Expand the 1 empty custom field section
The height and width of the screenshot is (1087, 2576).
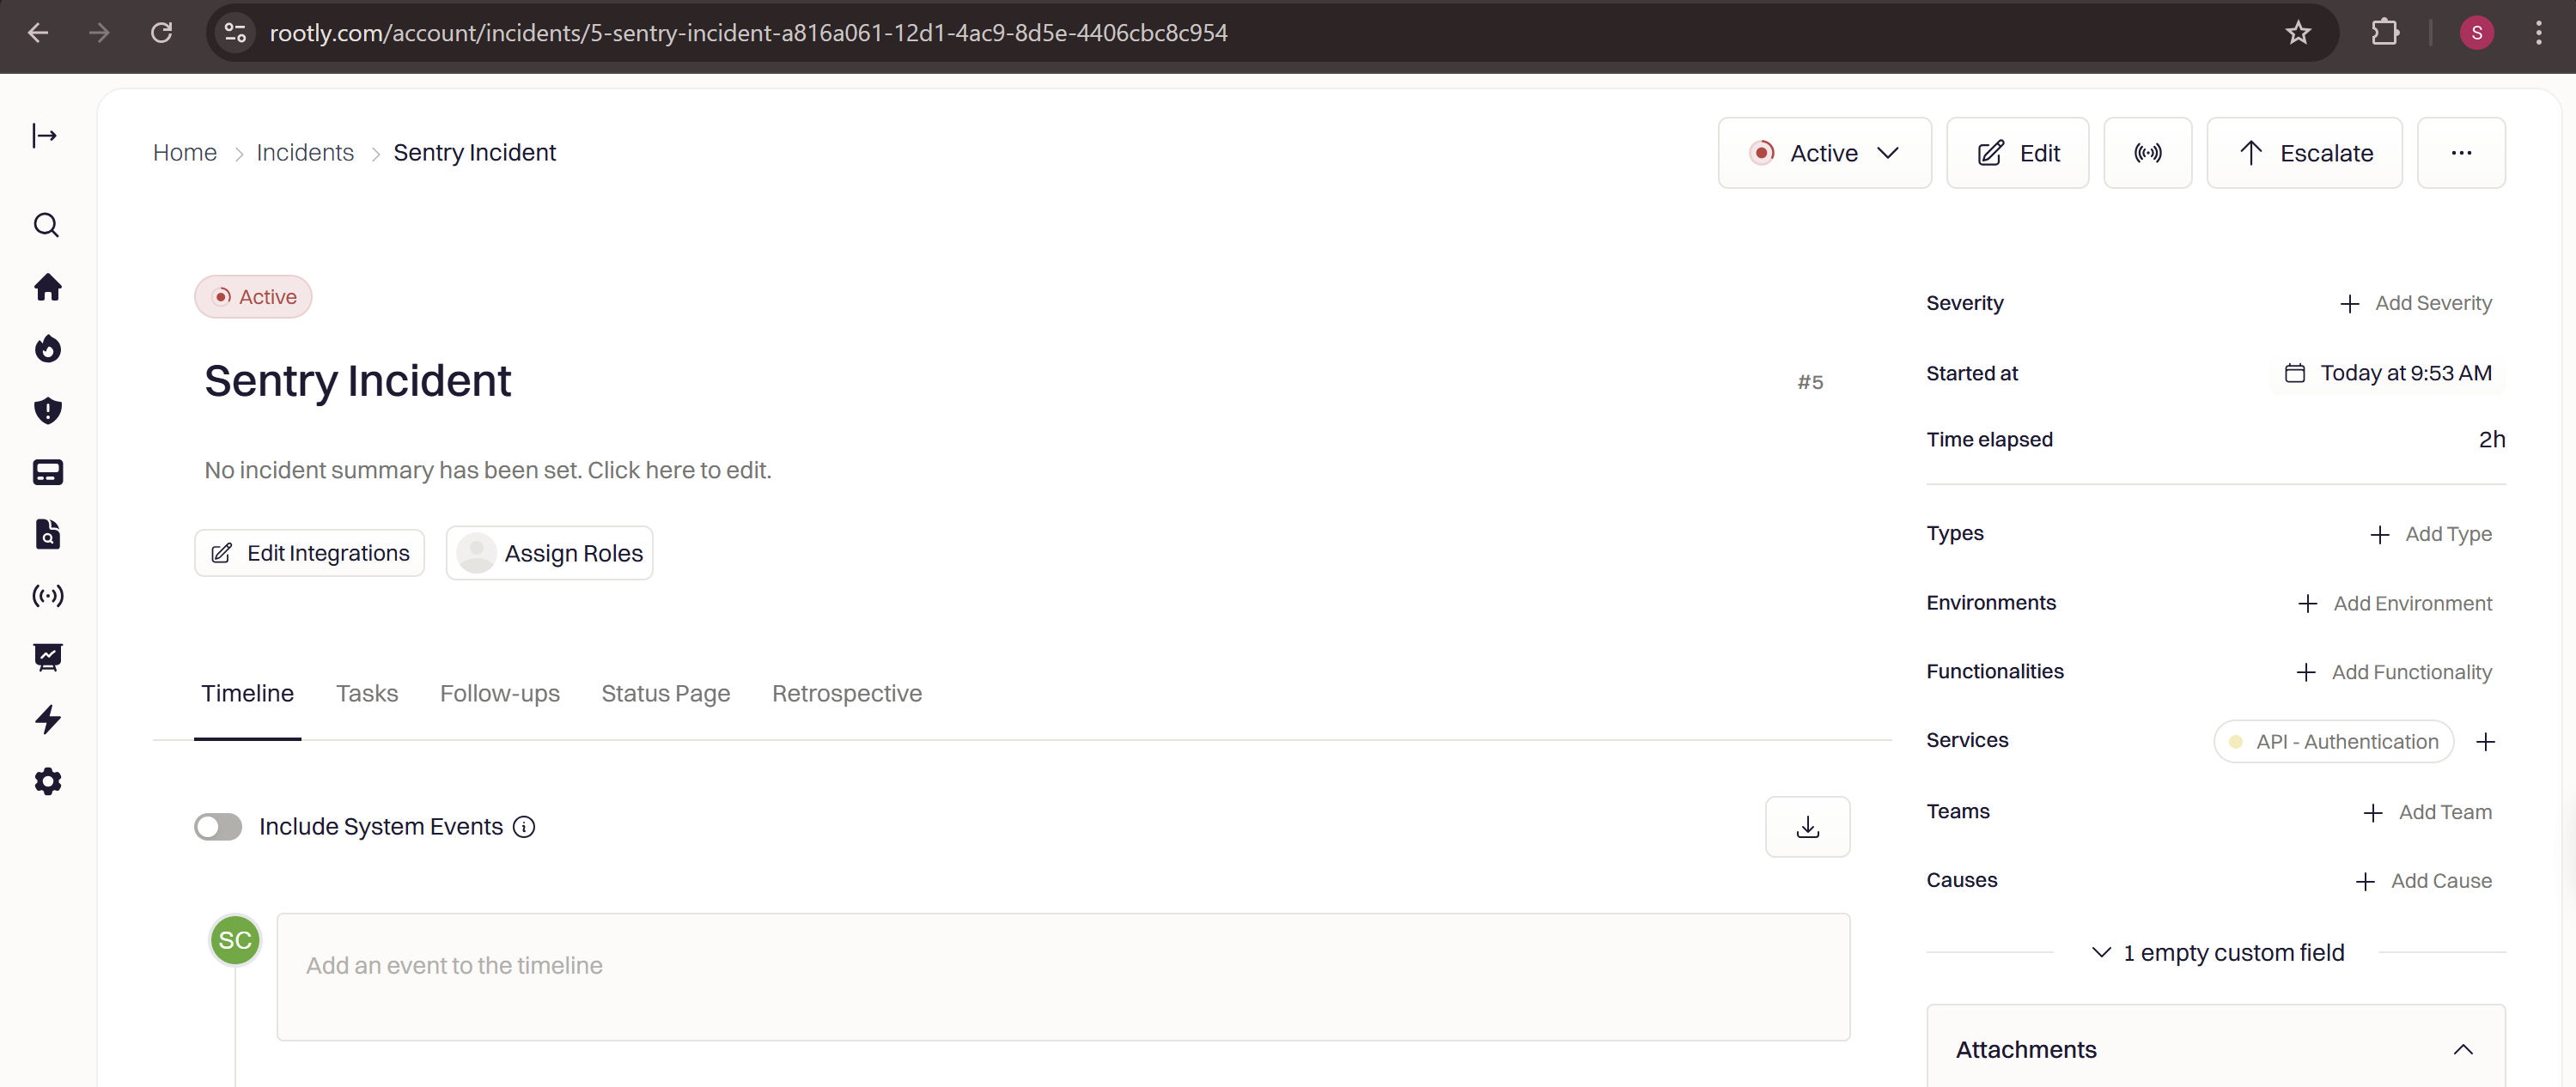[2216, 953]
